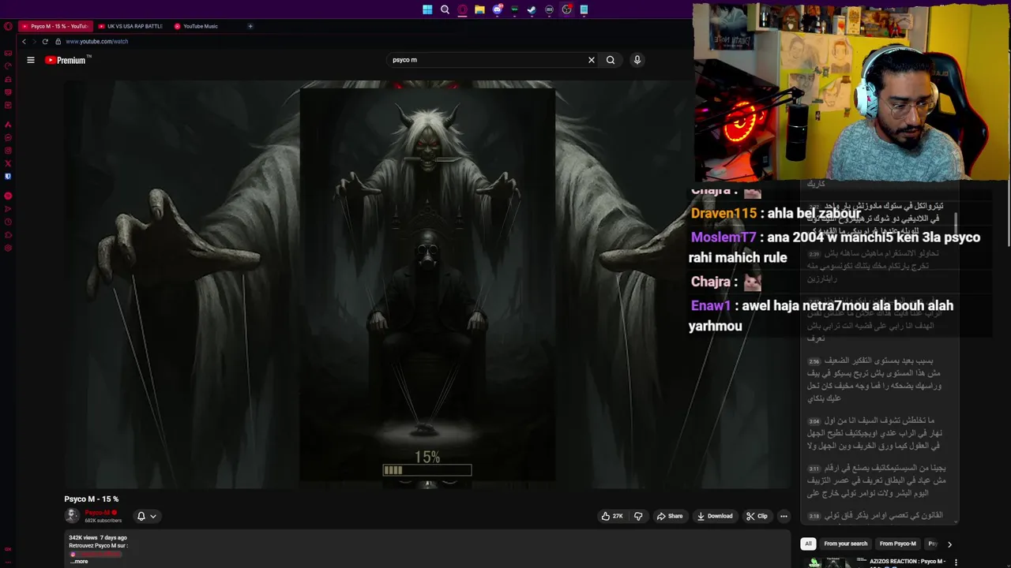Screen dimensions: 1011x568
Task: Select the From Psyco-M chip
Action: (x=898, y=544)
